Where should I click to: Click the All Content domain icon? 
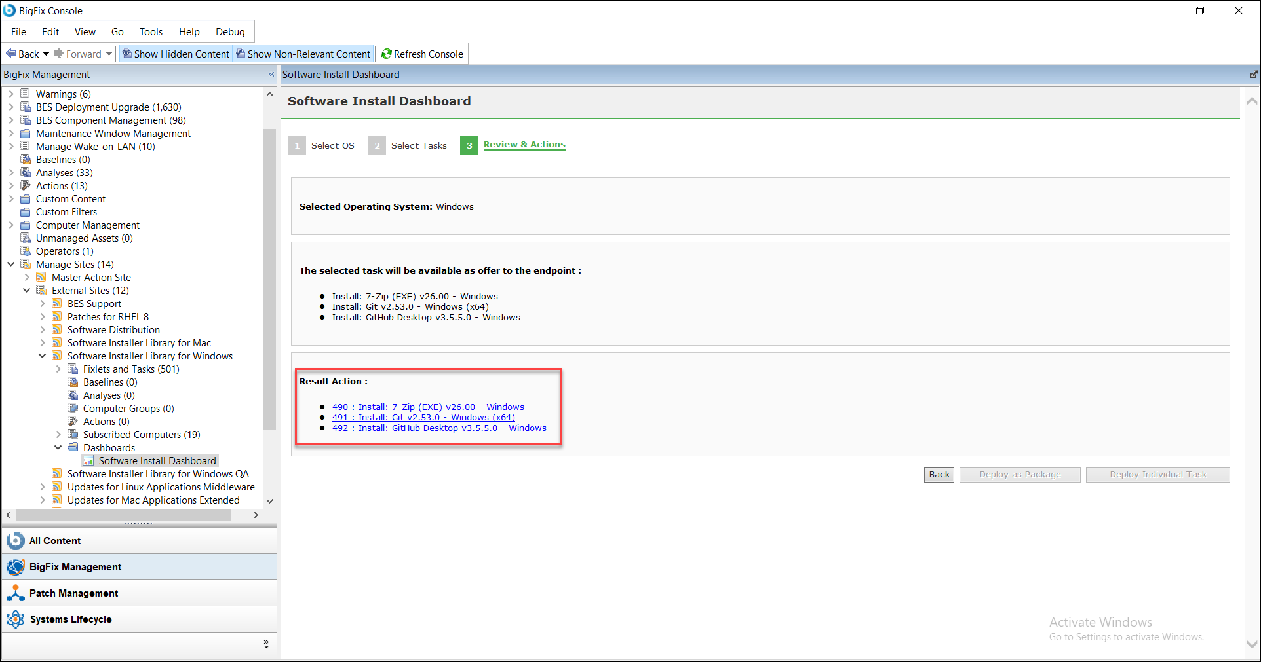[x=15, y=541]
